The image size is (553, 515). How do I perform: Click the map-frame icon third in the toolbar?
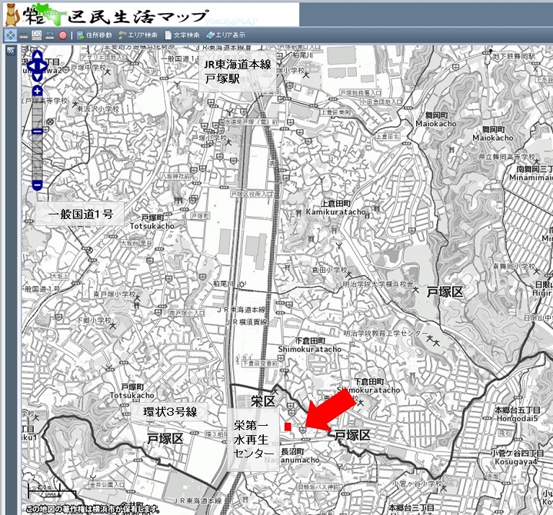point(37,35)
